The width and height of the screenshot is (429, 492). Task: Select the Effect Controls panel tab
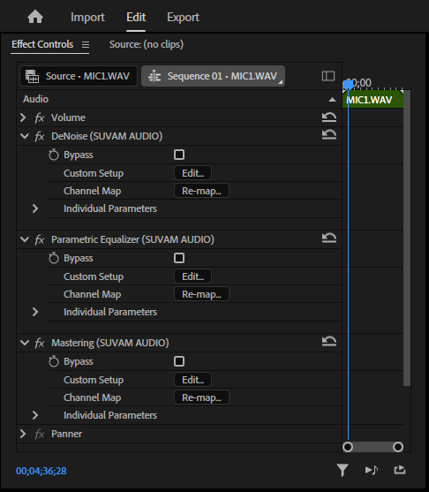[42, 44]
